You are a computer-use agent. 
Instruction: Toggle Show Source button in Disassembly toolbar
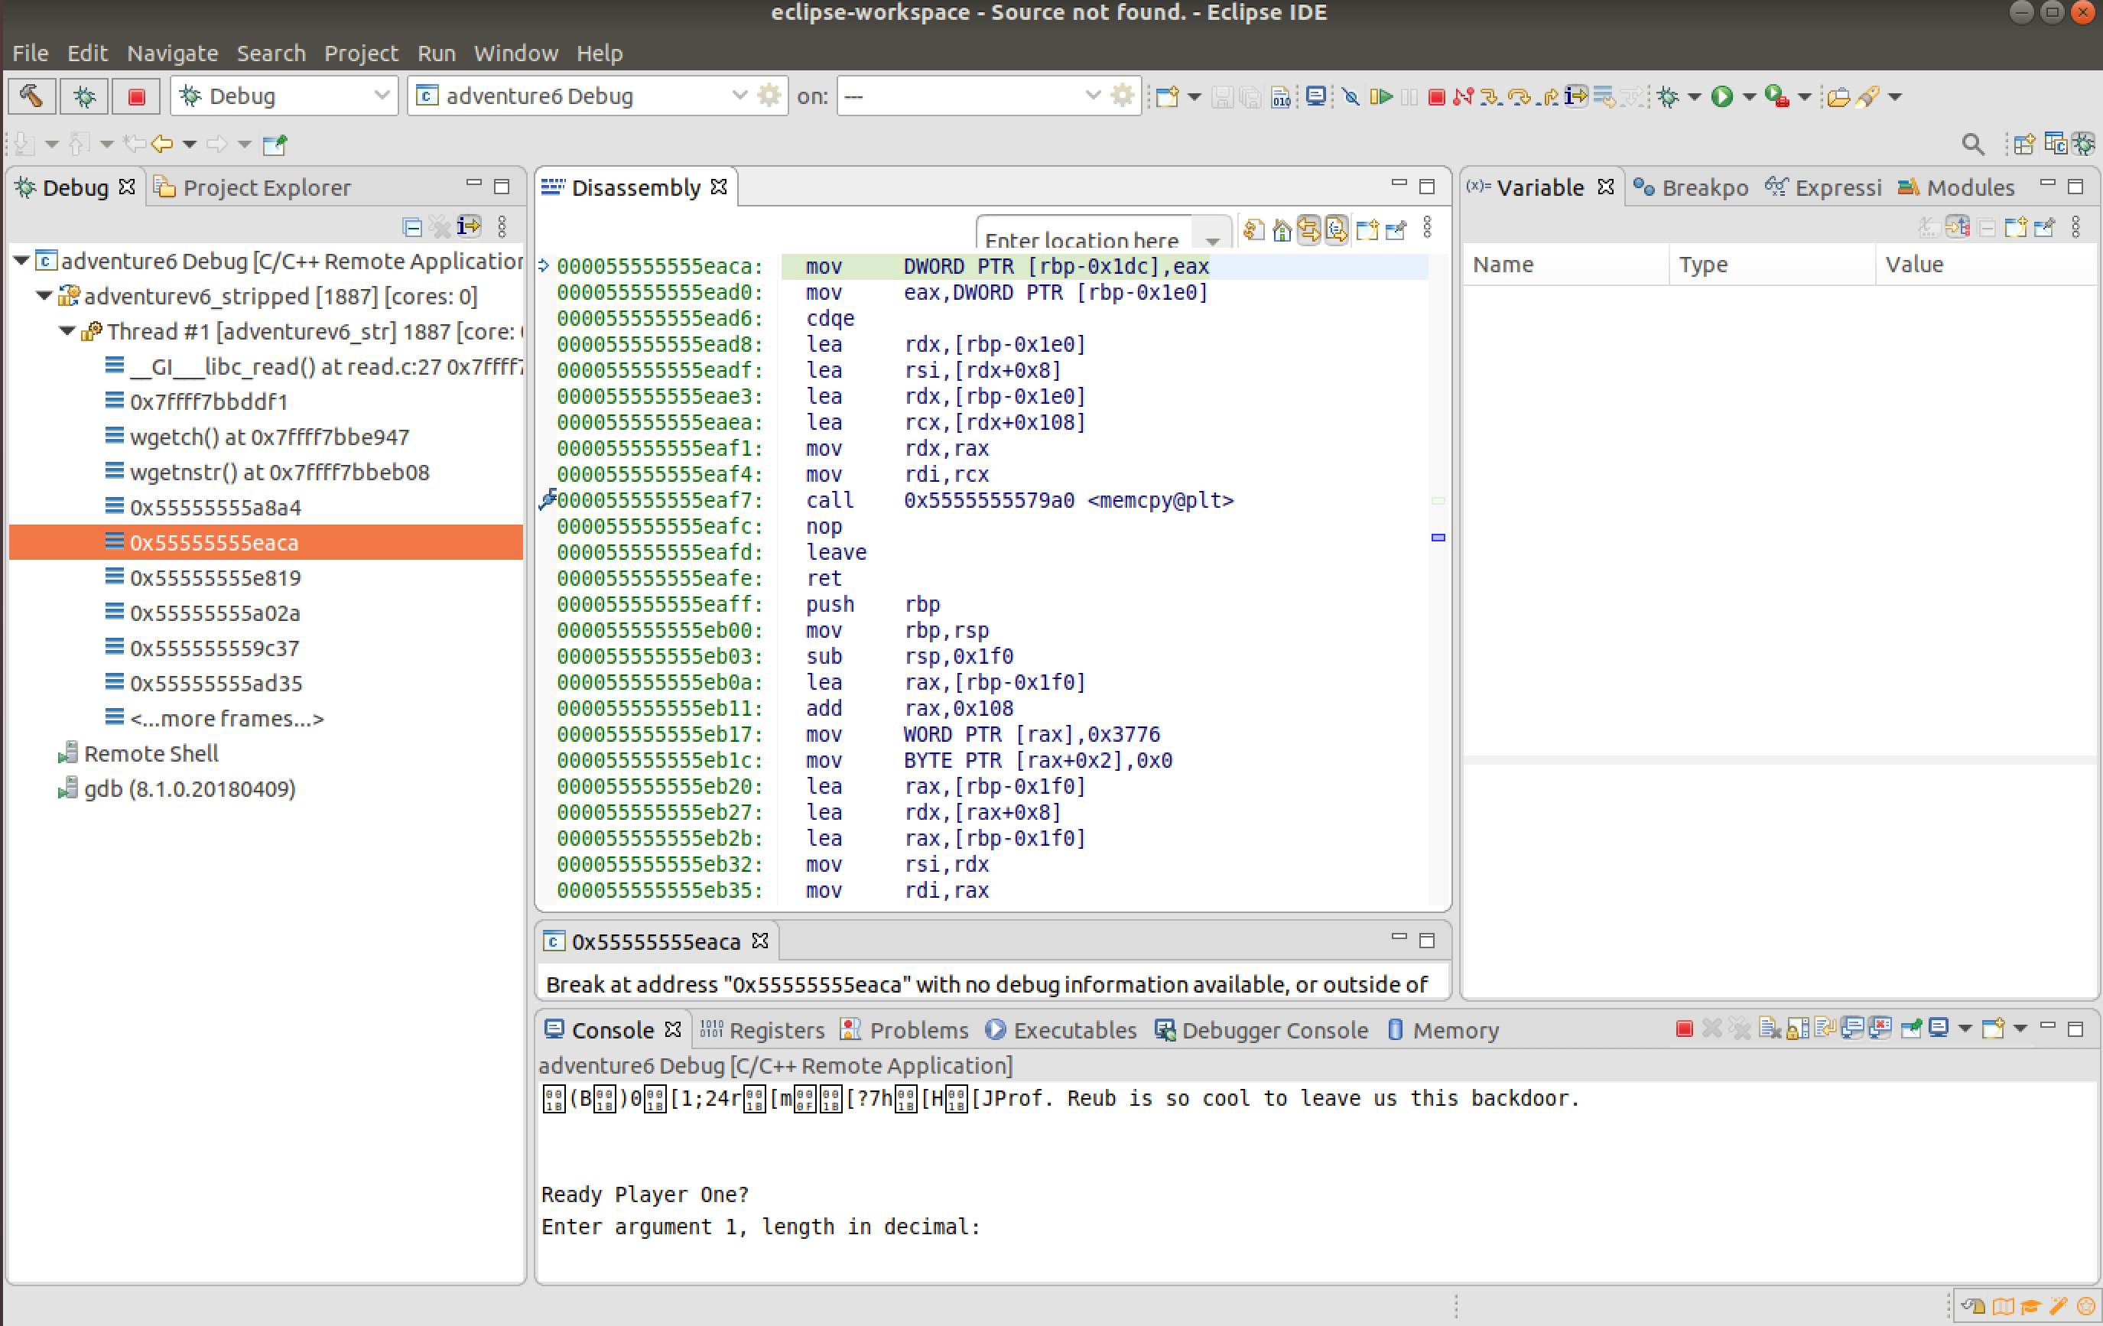pos(1336,229)
